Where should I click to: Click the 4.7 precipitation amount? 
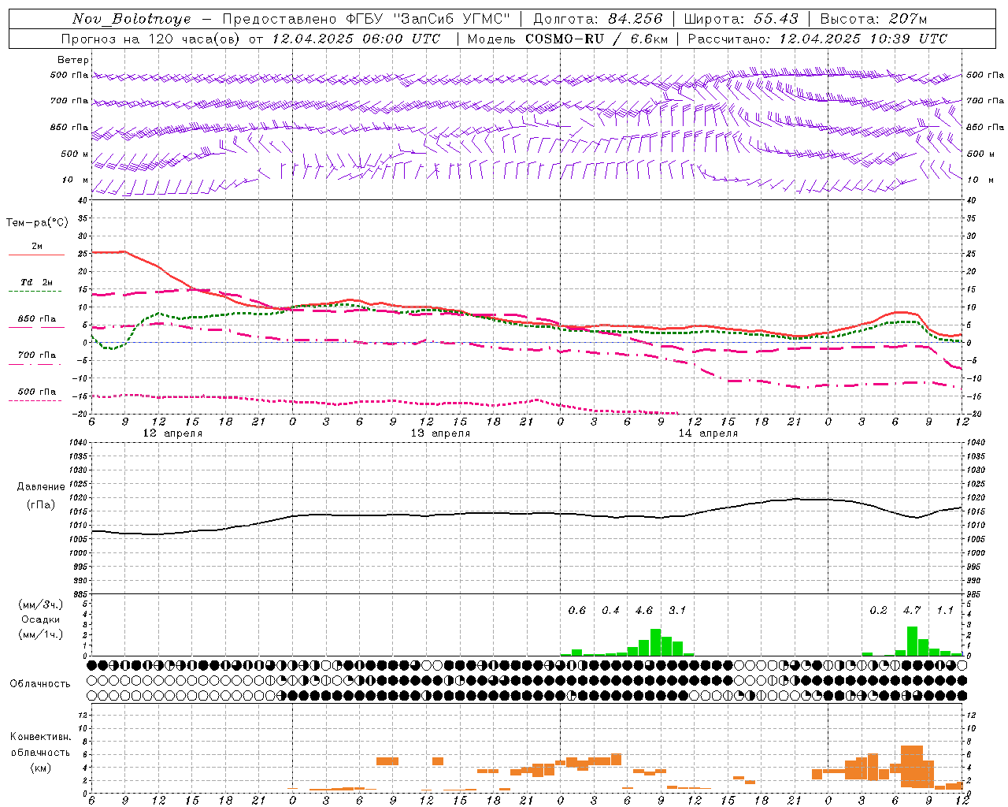[912, 610]
